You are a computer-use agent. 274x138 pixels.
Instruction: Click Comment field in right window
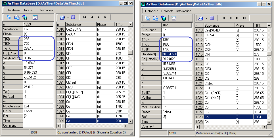point(177,126)
